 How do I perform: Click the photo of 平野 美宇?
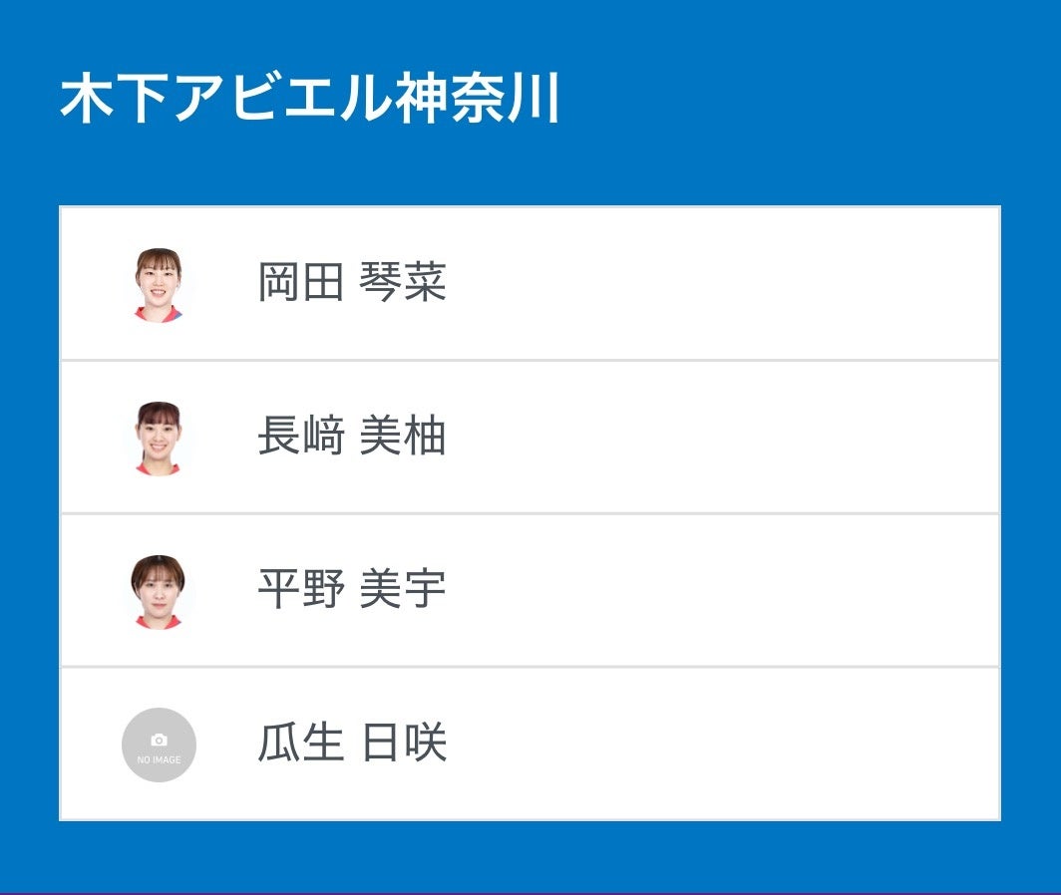tap(160, 588)
